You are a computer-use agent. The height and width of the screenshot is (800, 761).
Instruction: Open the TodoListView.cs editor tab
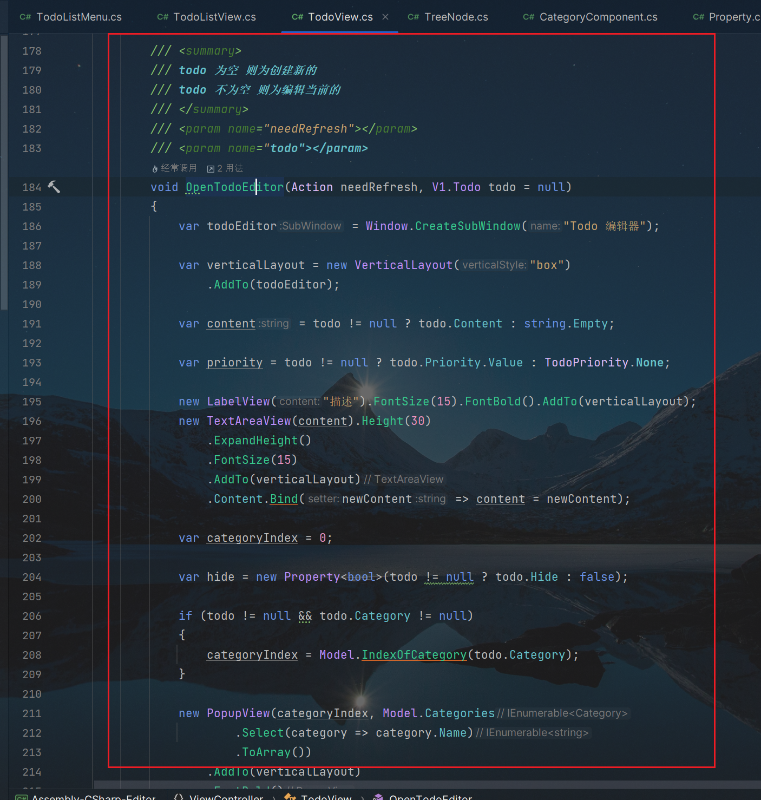pyautogui.click(x=207, y=17)
